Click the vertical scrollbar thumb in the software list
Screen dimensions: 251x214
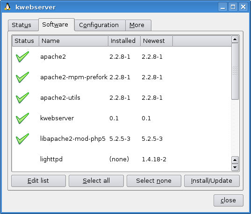(x=235, y=71)
